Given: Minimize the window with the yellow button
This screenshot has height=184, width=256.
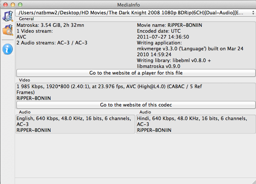Looking at the screenshot, I should (x=13, y=5).
